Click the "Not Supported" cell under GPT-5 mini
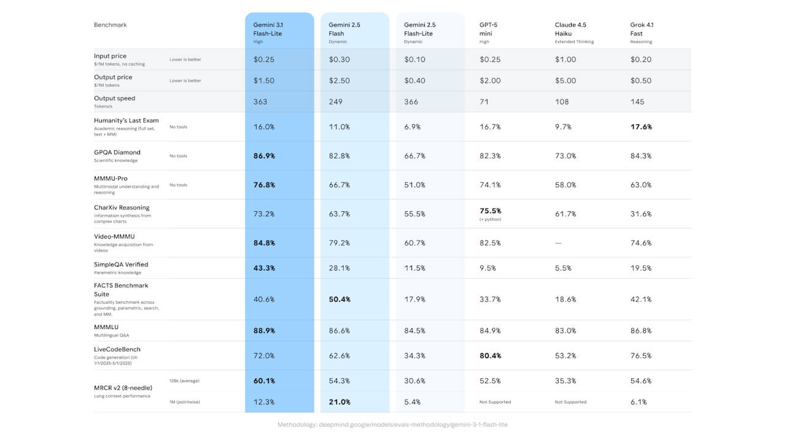 [x=495, y=402]
